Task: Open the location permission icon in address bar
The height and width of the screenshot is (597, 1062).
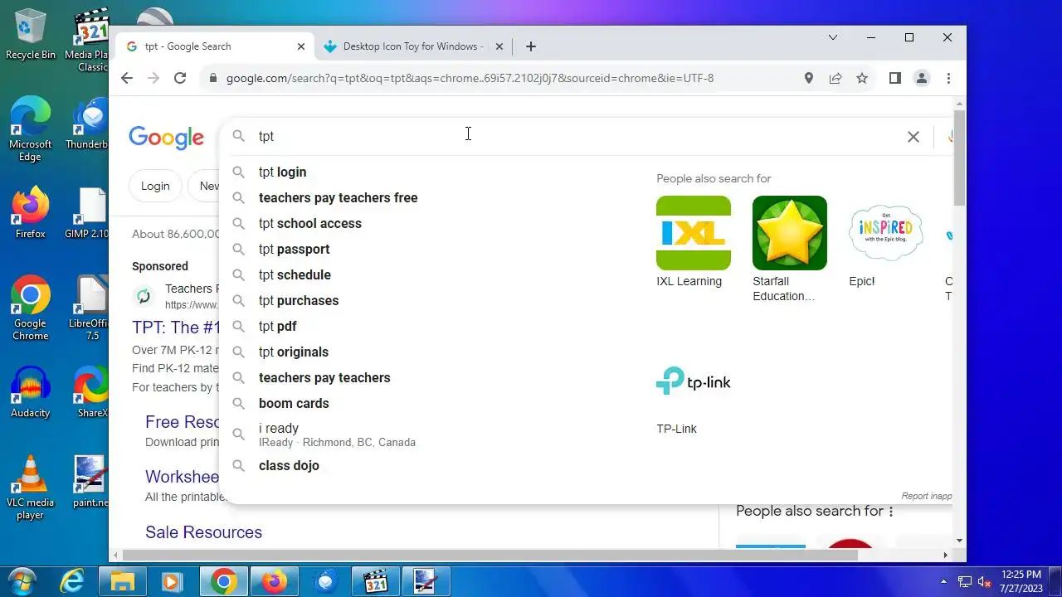Action: point(809,78)
